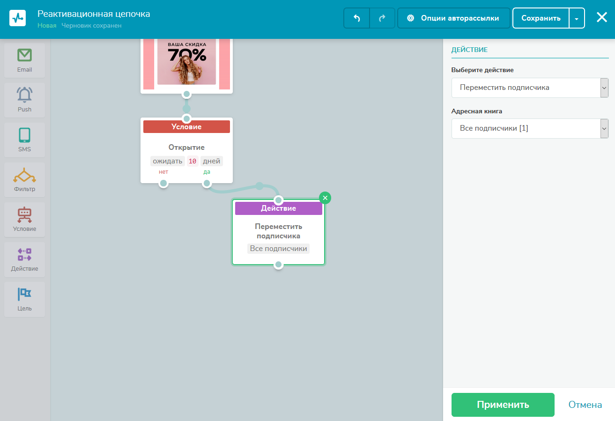The width and height of the screenshot is (615, 421).
Task: Select the Условие block in sidebar
Action: pos(25,220)
